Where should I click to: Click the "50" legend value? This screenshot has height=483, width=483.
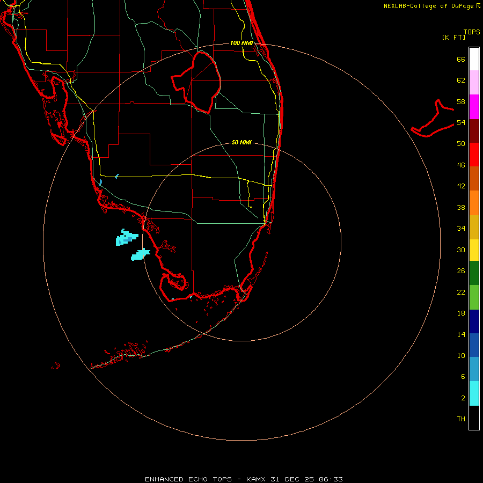461,143
